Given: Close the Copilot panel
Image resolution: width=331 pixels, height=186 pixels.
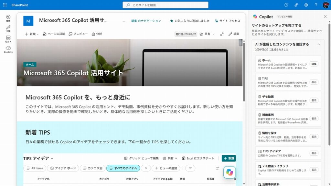Looking at the screenshot, I should point(325,16).
